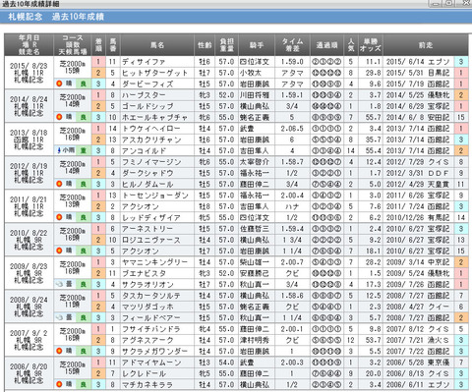The image size is (472, 392).
Task: Select horse name ホエールキャプチャ
Action: (x=154, y=117)
